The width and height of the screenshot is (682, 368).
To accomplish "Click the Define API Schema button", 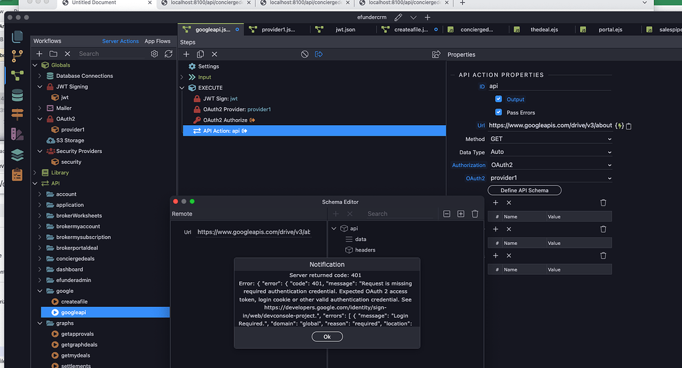I will pos(525,190).
